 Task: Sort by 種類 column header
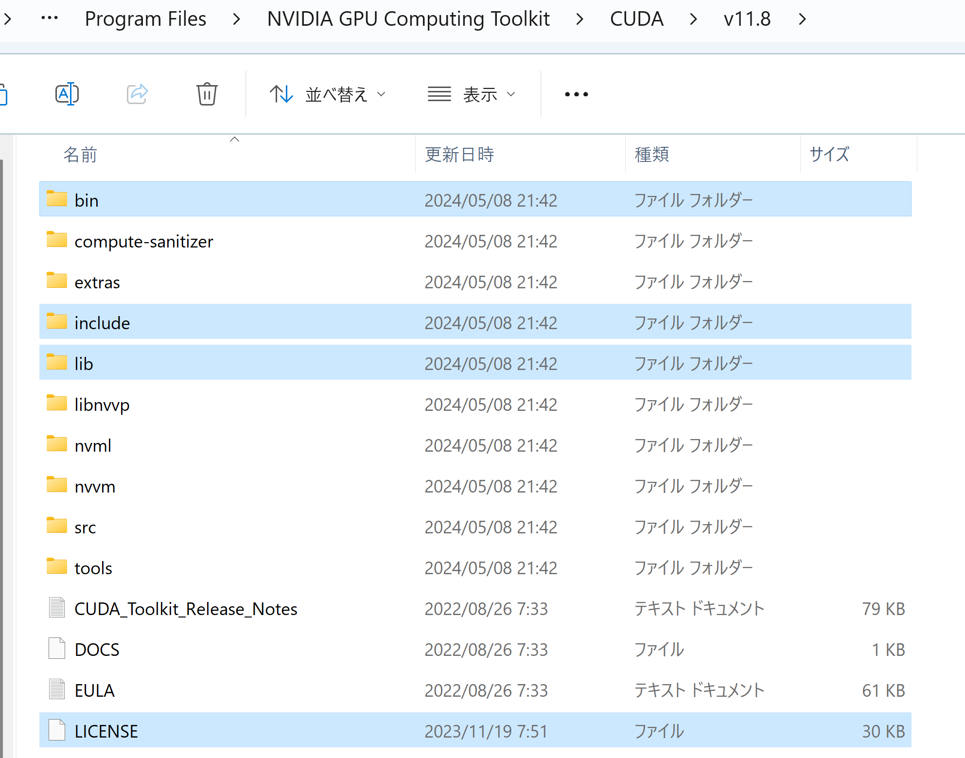click(652, 155)
